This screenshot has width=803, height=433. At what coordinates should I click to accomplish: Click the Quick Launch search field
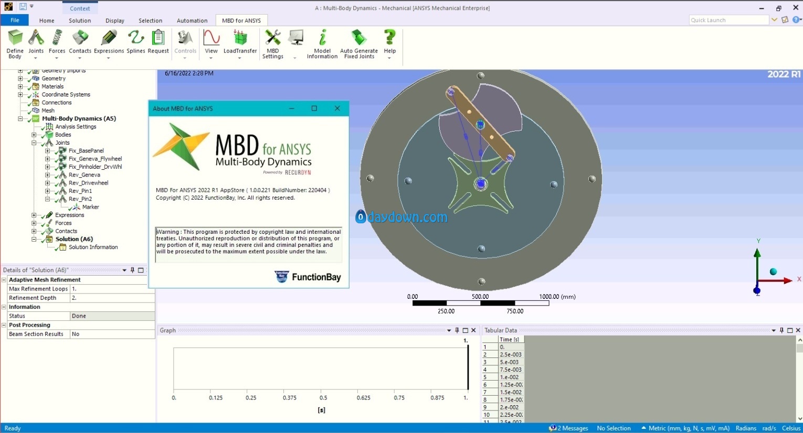coord(728,20)
